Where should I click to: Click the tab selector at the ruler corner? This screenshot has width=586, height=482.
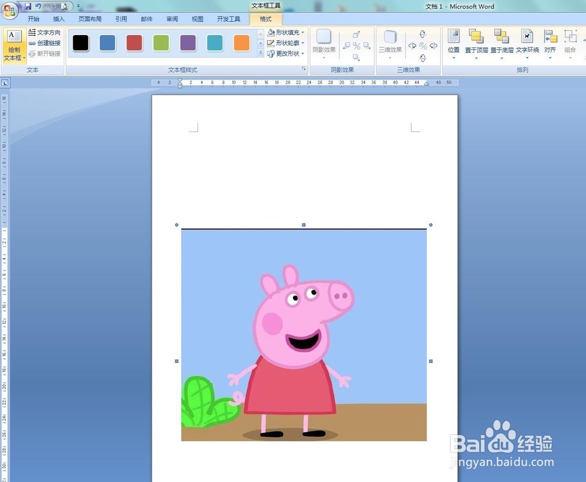5,83
